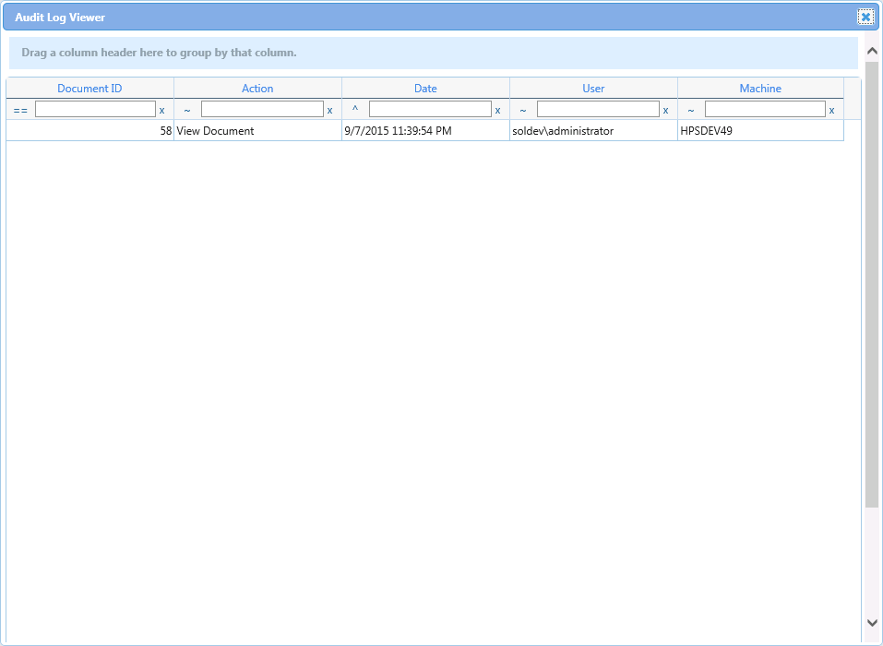Click the scrollbar up arrow
Screen dimensions: 883x646
(872, 52)
